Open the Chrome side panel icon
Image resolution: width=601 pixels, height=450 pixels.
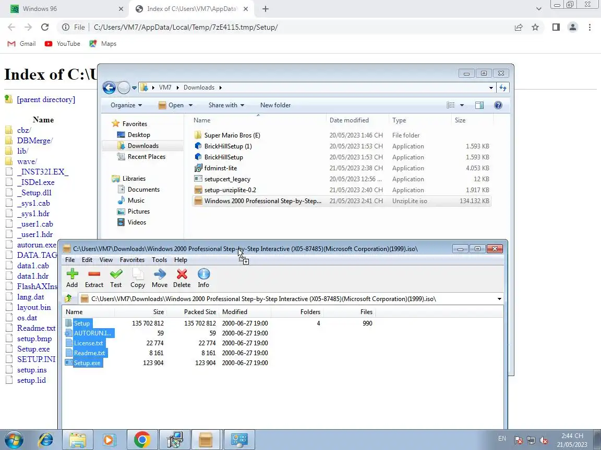pyautogui.click(x=556, y=27)
